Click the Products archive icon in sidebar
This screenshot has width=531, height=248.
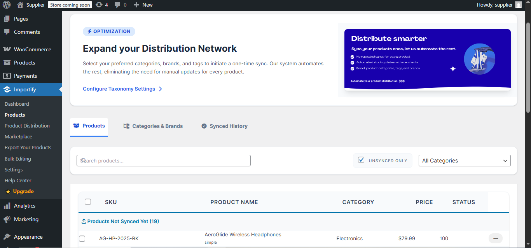coord(7,63)
